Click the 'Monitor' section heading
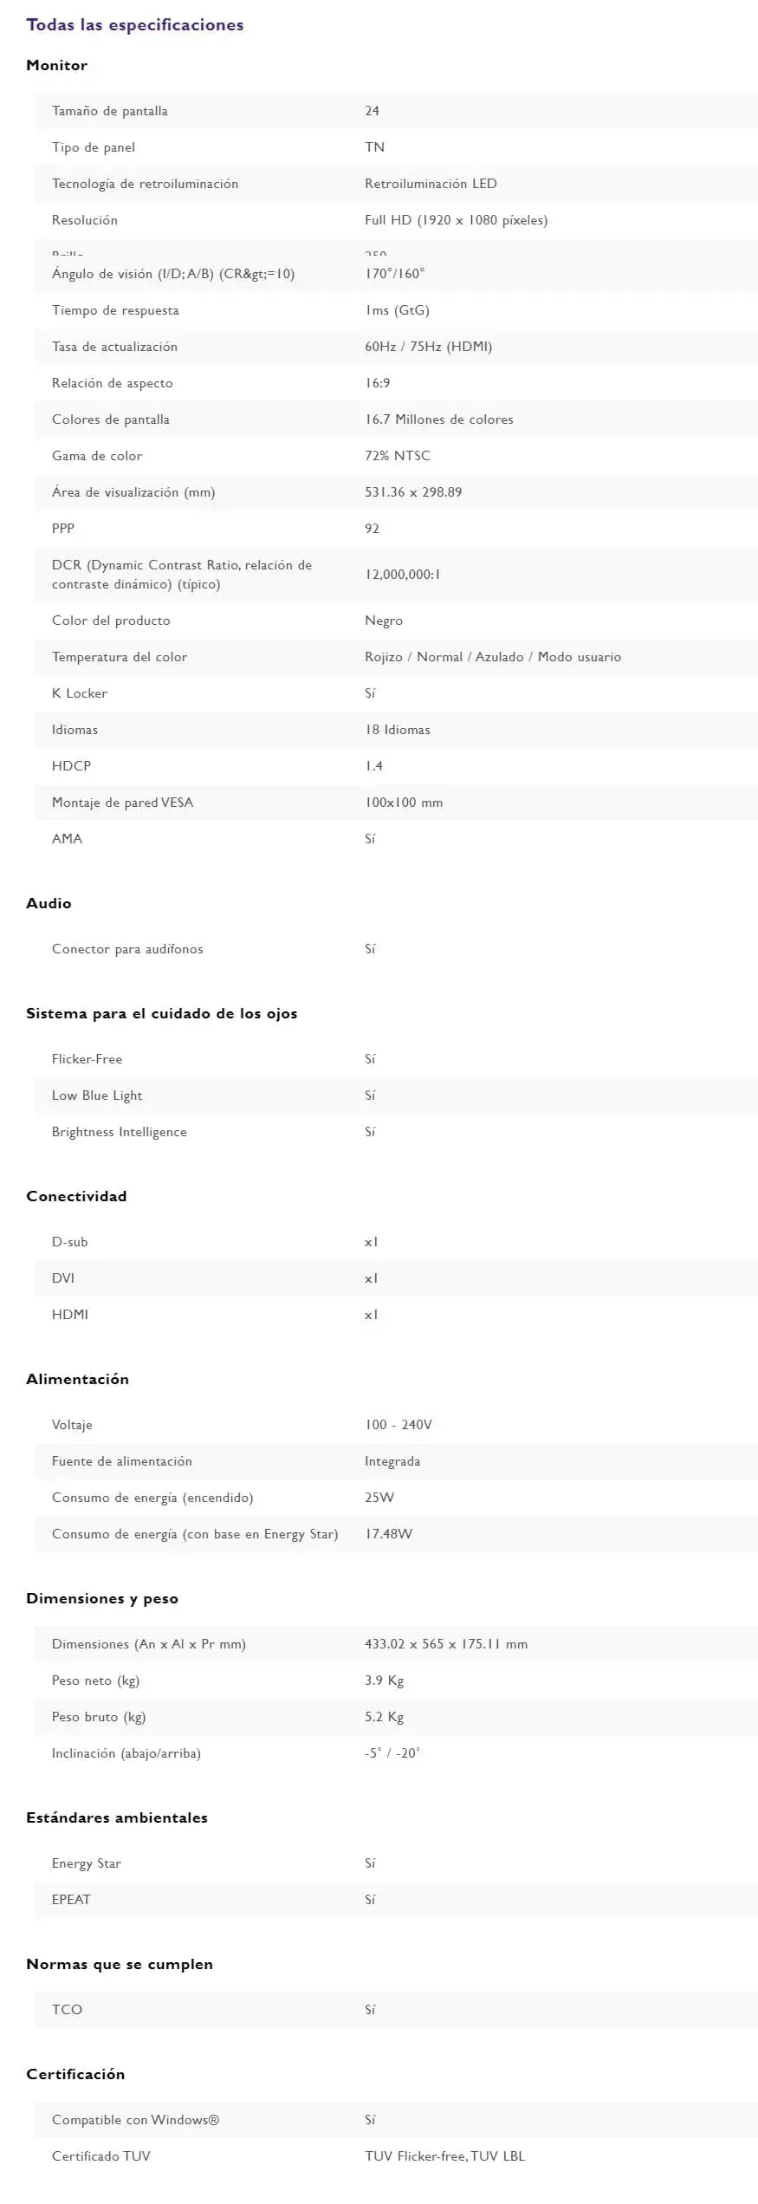Viewport: 758px width, 2204px height. pyautogui.click(x=56, y=66)
